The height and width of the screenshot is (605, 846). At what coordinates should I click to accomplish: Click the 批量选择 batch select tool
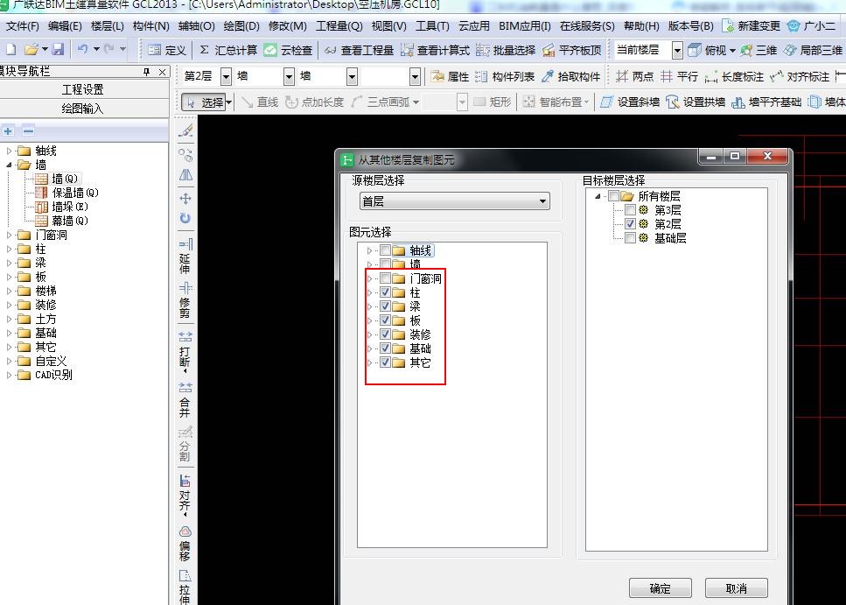(x=506, y=50)
